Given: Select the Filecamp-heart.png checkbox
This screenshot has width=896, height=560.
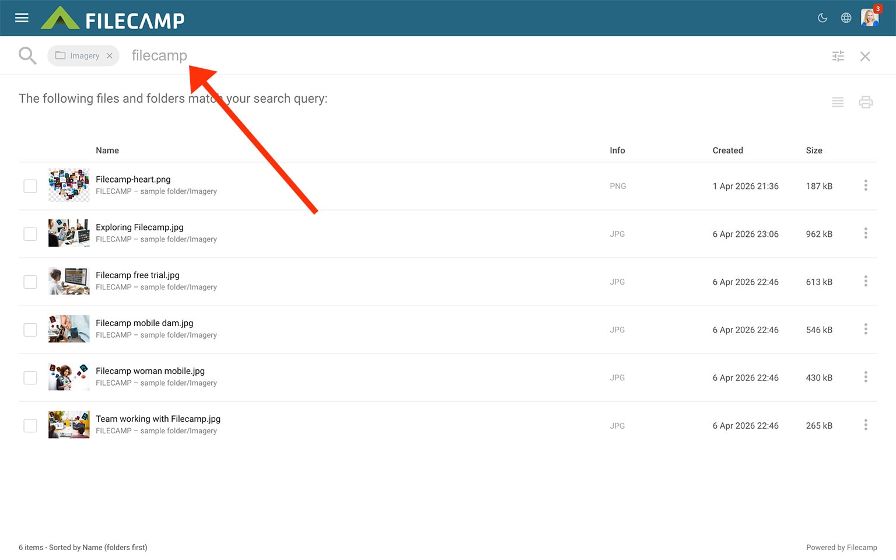Looking at the screenshot, I should [30, 186].
